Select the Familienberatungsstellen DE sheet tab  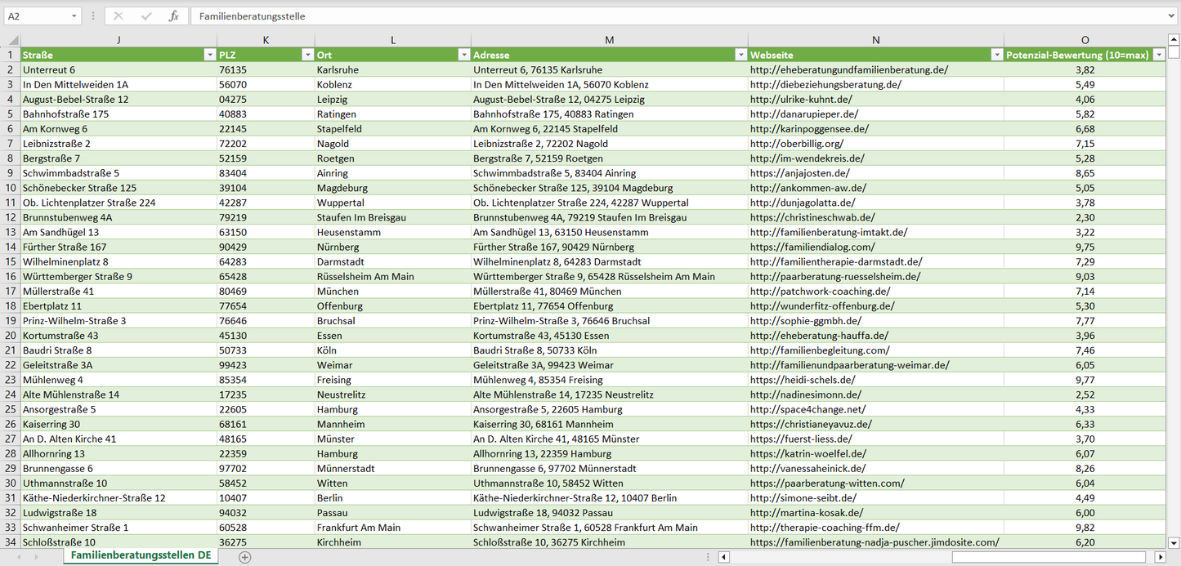click(141, 556)
